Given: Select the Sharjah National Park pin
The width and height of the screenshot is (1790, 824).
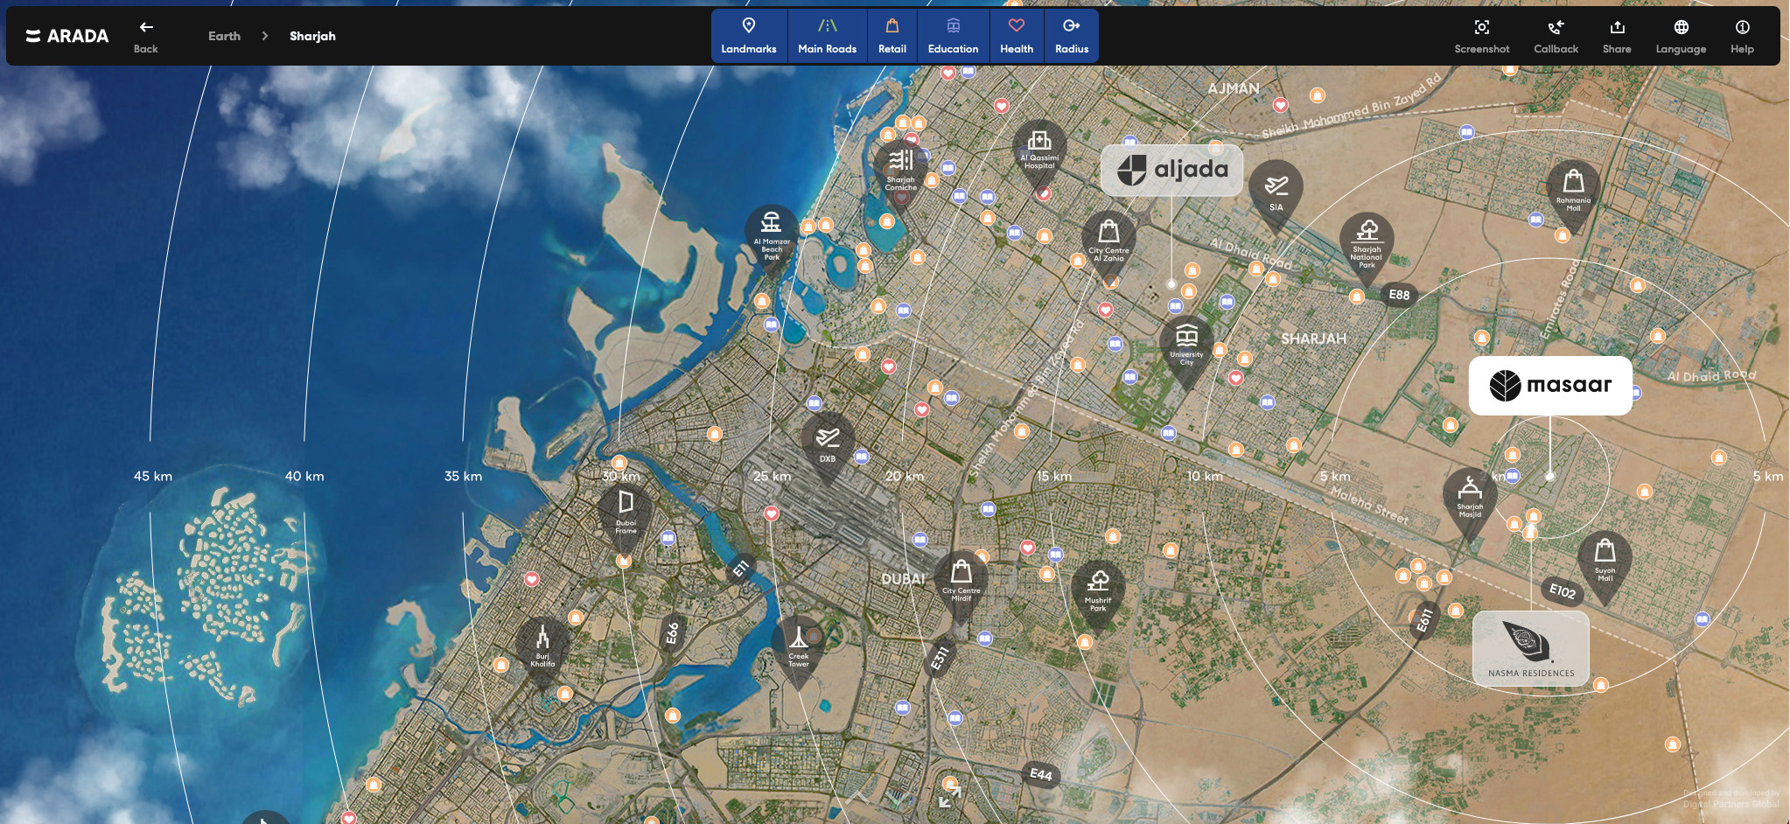Looking at the screenshot, I should tap(1367, 245).
